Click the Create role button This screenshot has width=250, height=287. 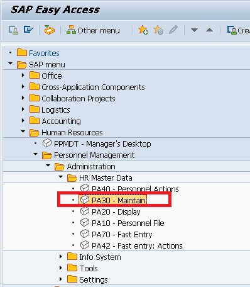(x=238, y=30)
